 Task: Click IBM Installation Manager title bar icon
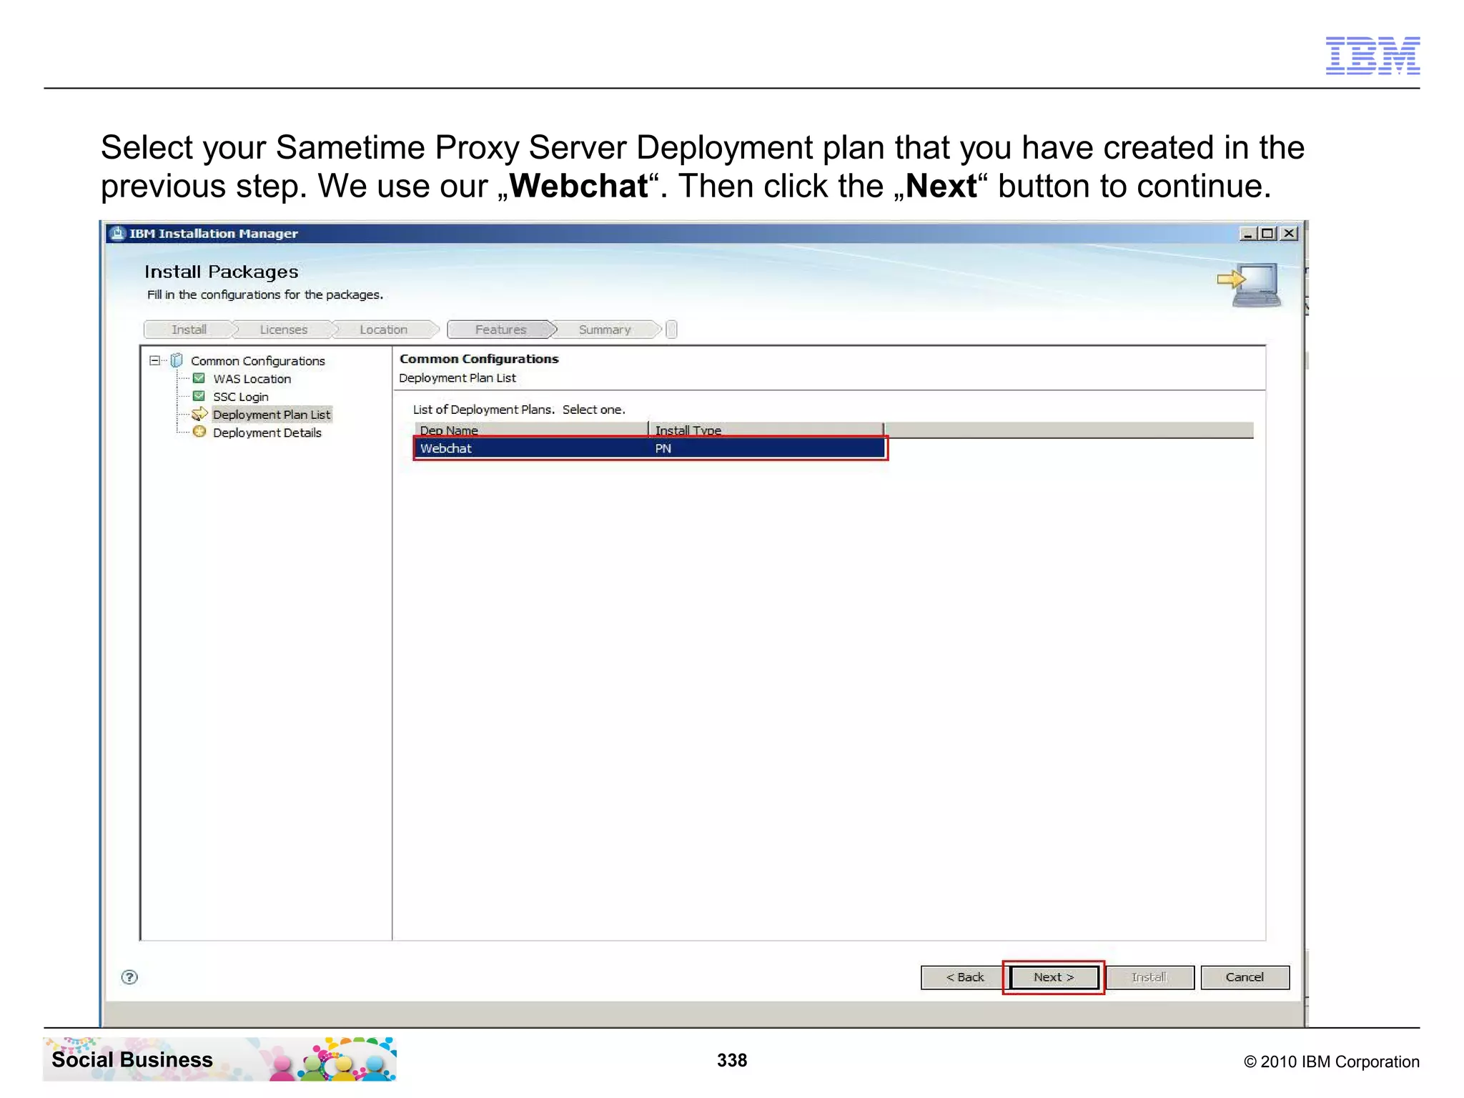117,234
